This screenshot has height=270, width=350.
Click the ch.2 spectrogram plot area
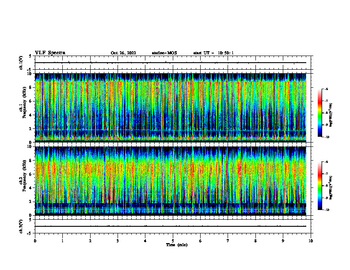point(171,181)
